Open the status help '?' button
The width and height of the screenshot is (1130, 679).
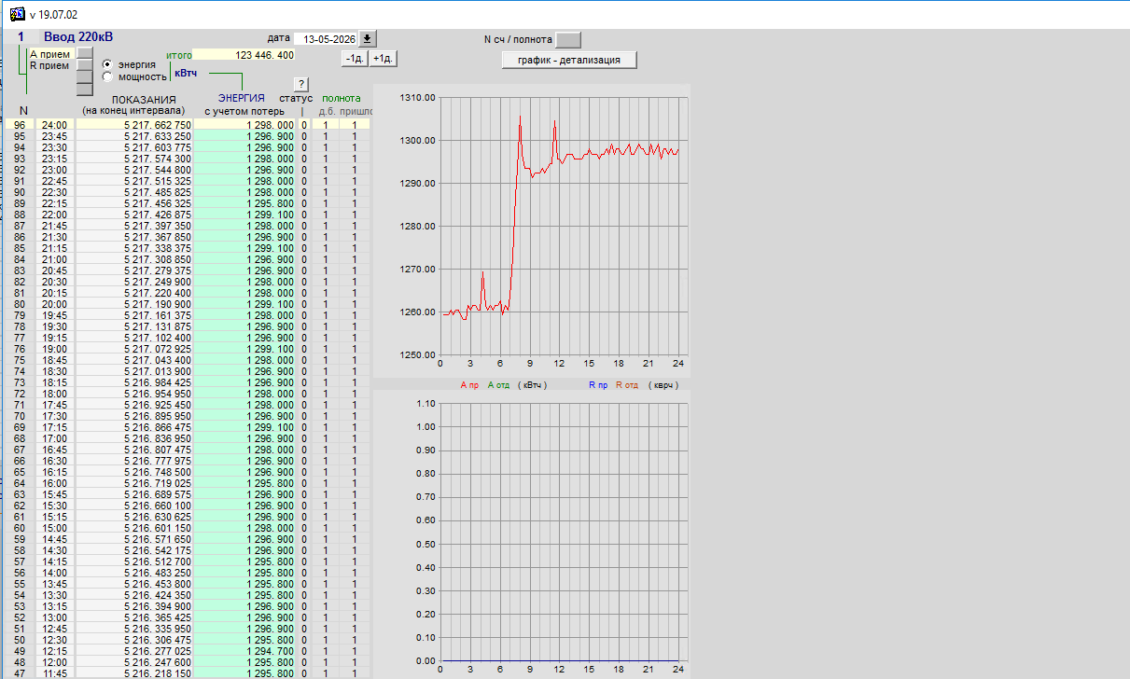tap(301, 84)
